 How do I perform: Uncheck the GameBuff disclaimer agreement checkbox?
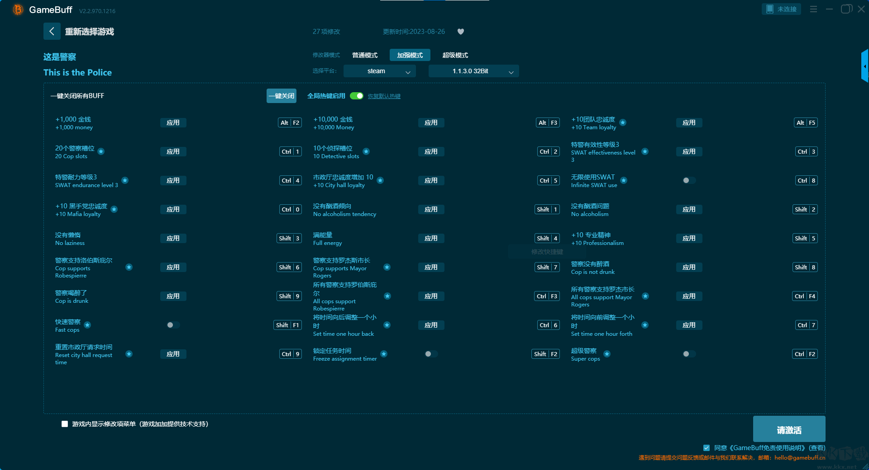point(707,448)
